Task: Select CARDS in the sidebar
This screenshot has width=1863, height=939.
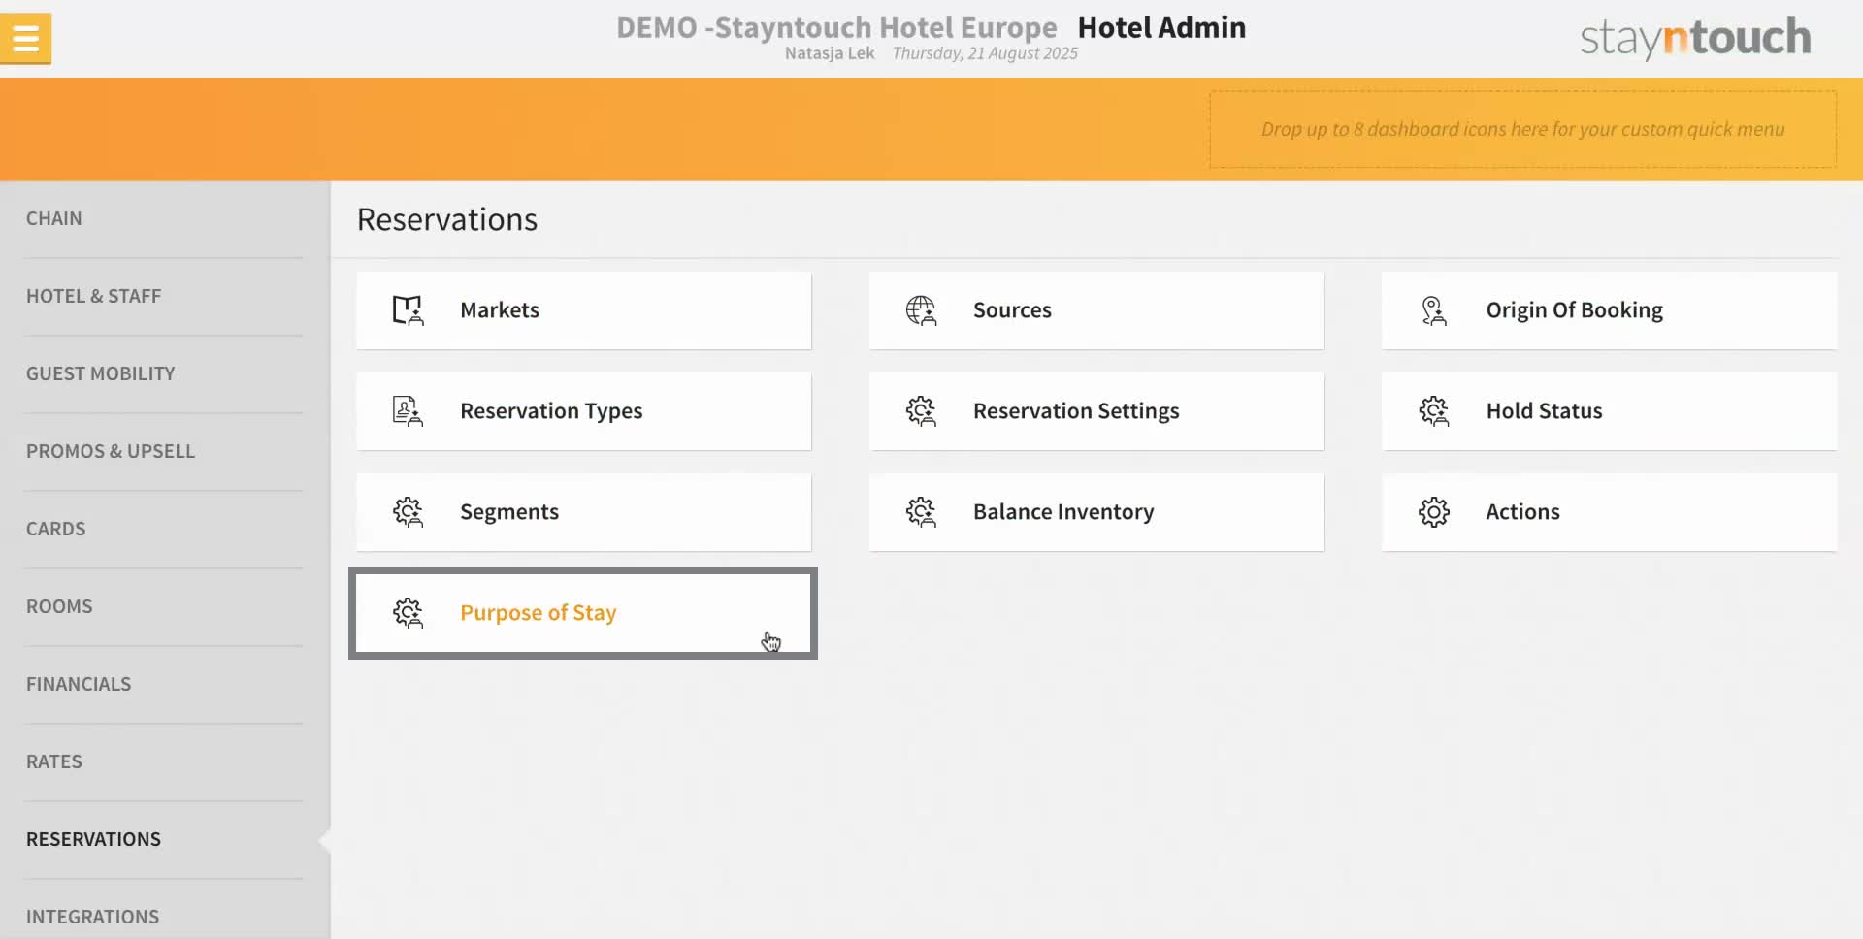Action: point(56,530)
